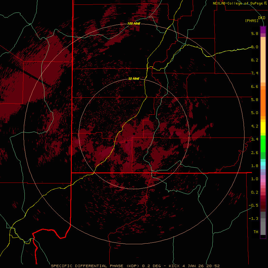This screenshot has width=268, height=268.
Task: Click the bright green legend color band
Action: click(x=263, y=144)
